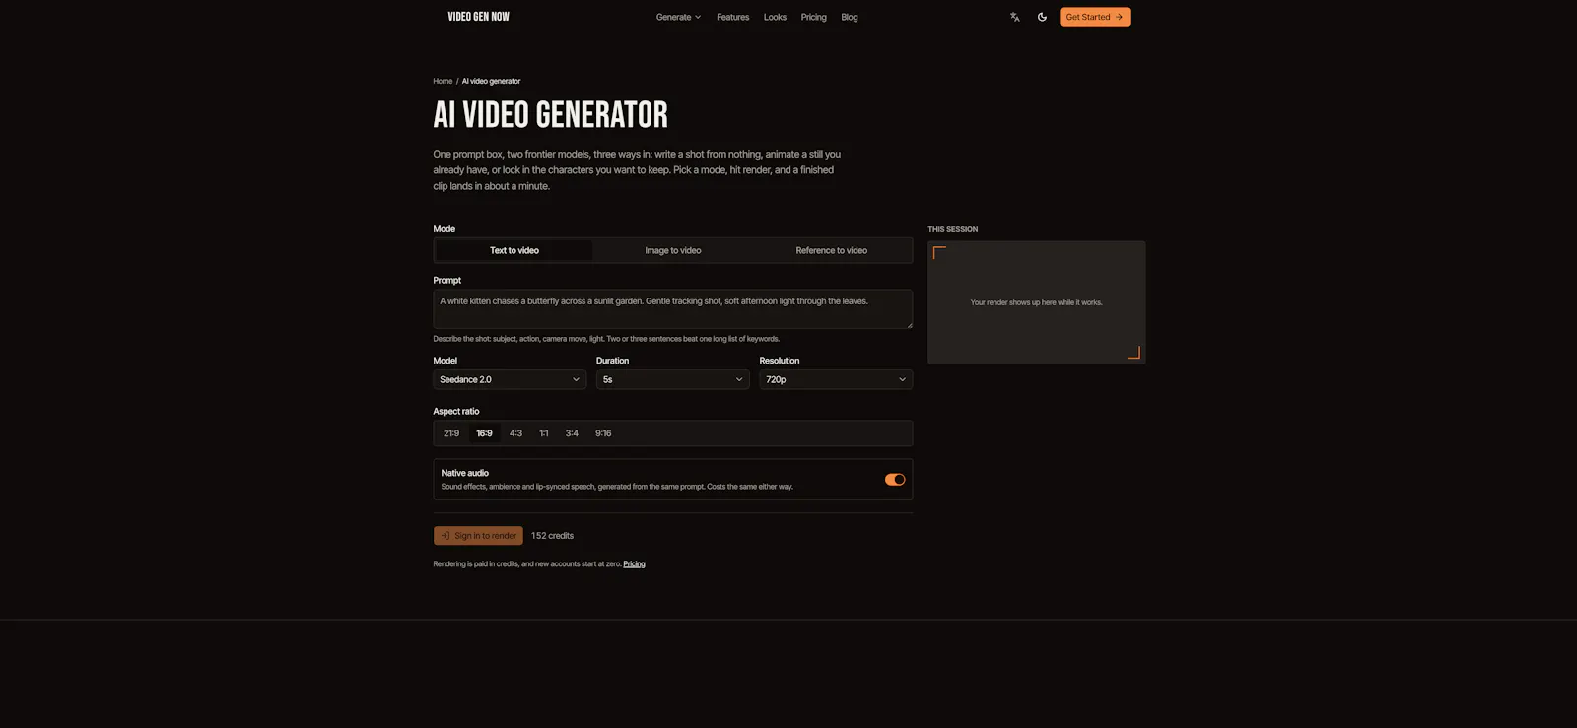Image resolution: width=1577 pixels, height=728 pixels.
Task: Expand the Resolution 720p dropdown
Action: tap(836, 379)
